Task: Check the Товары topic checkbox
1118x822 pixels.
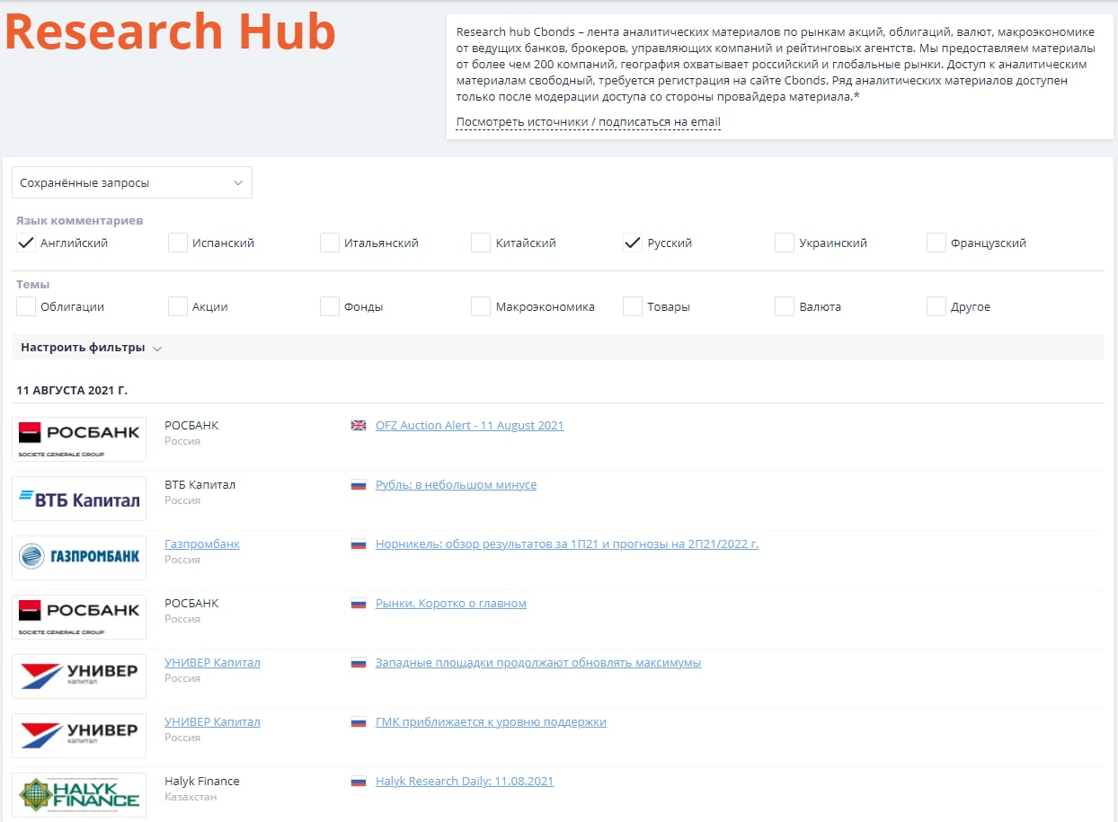Action: coord(633,306)
